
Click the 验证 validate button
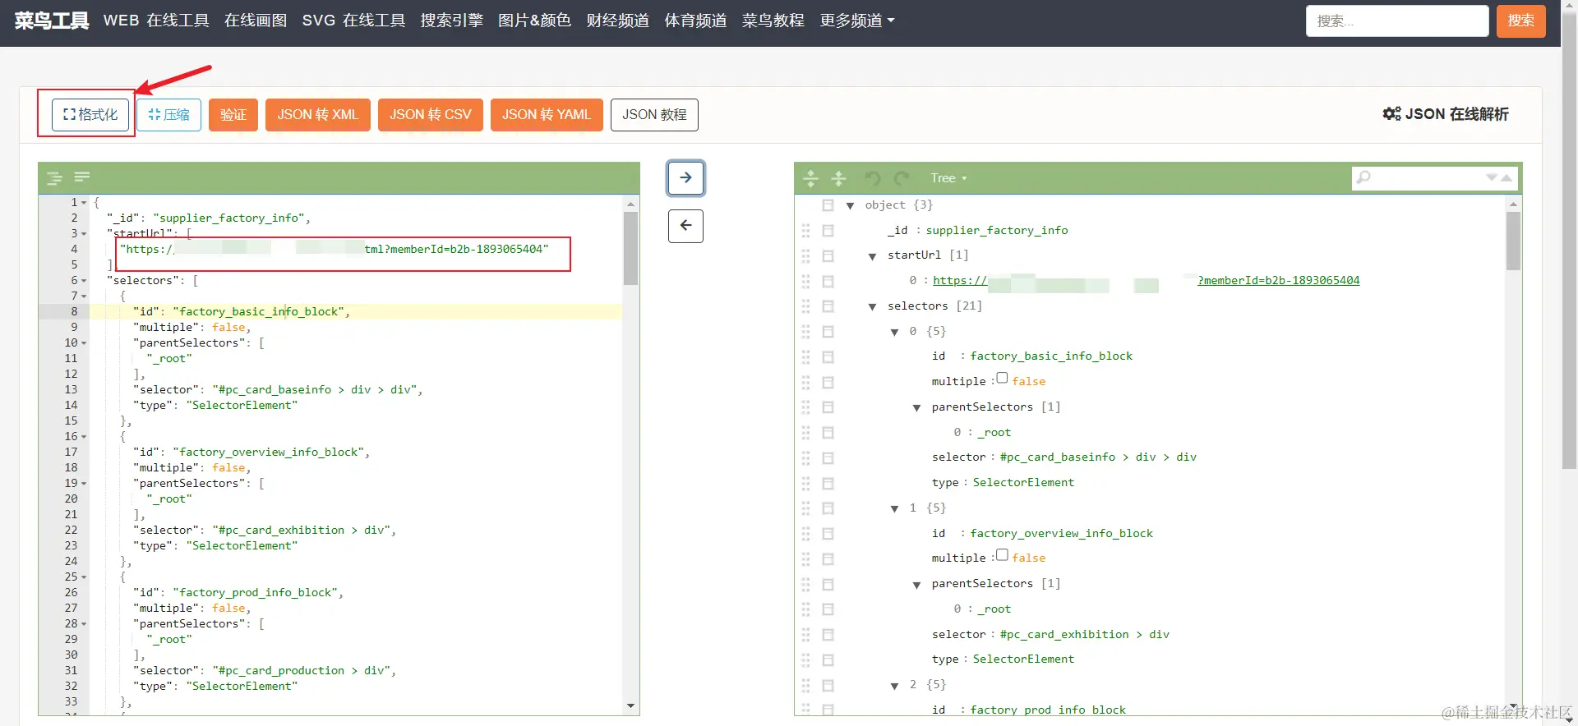point(233,115)
